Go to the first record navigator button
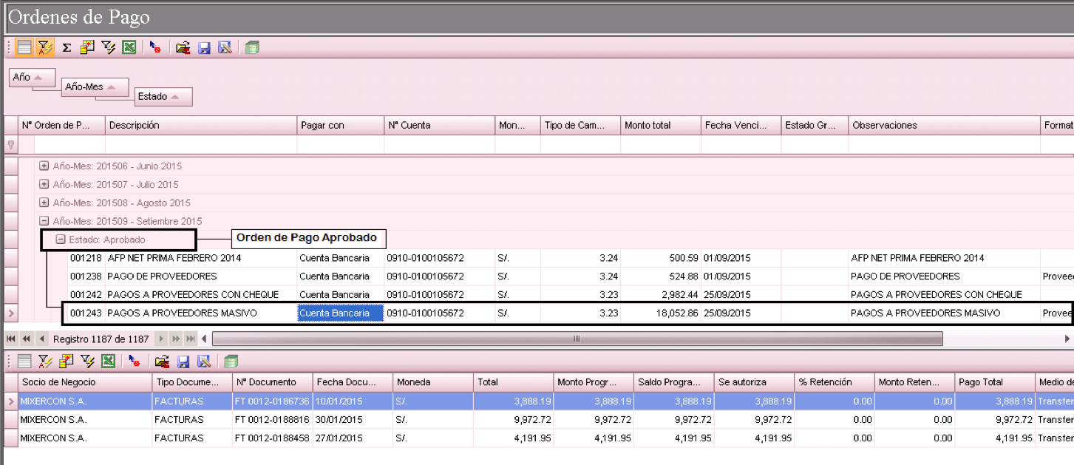The image size is (1074, 465). (11, 339)
